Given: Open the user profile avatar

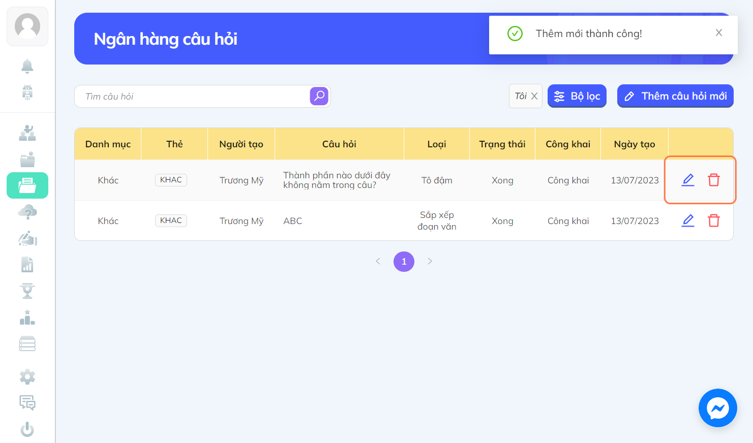Looking at the screenshot, I should [27, 26].
